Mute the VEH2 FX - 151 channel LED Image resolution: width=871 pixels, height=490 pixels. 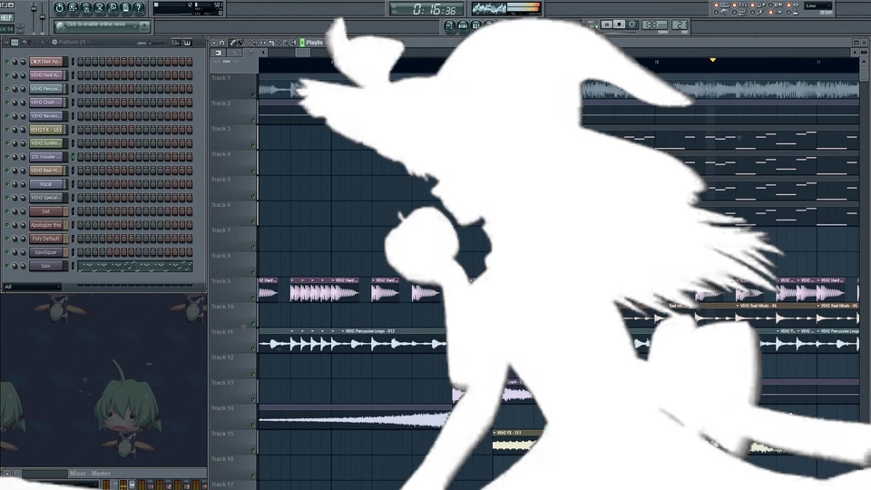click(x=7, y=130)
